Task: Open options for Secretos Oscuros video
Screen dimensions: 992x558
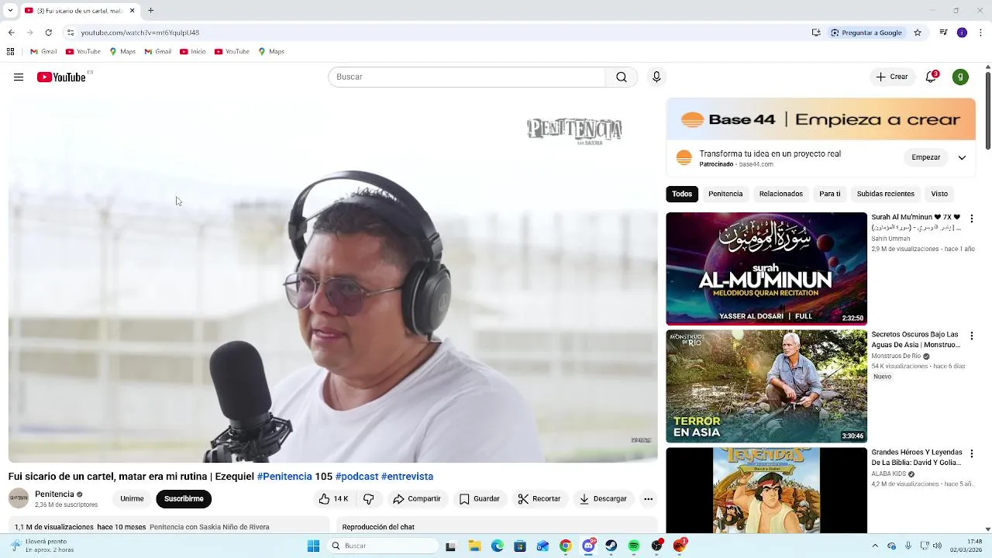Action: point(971,336)
